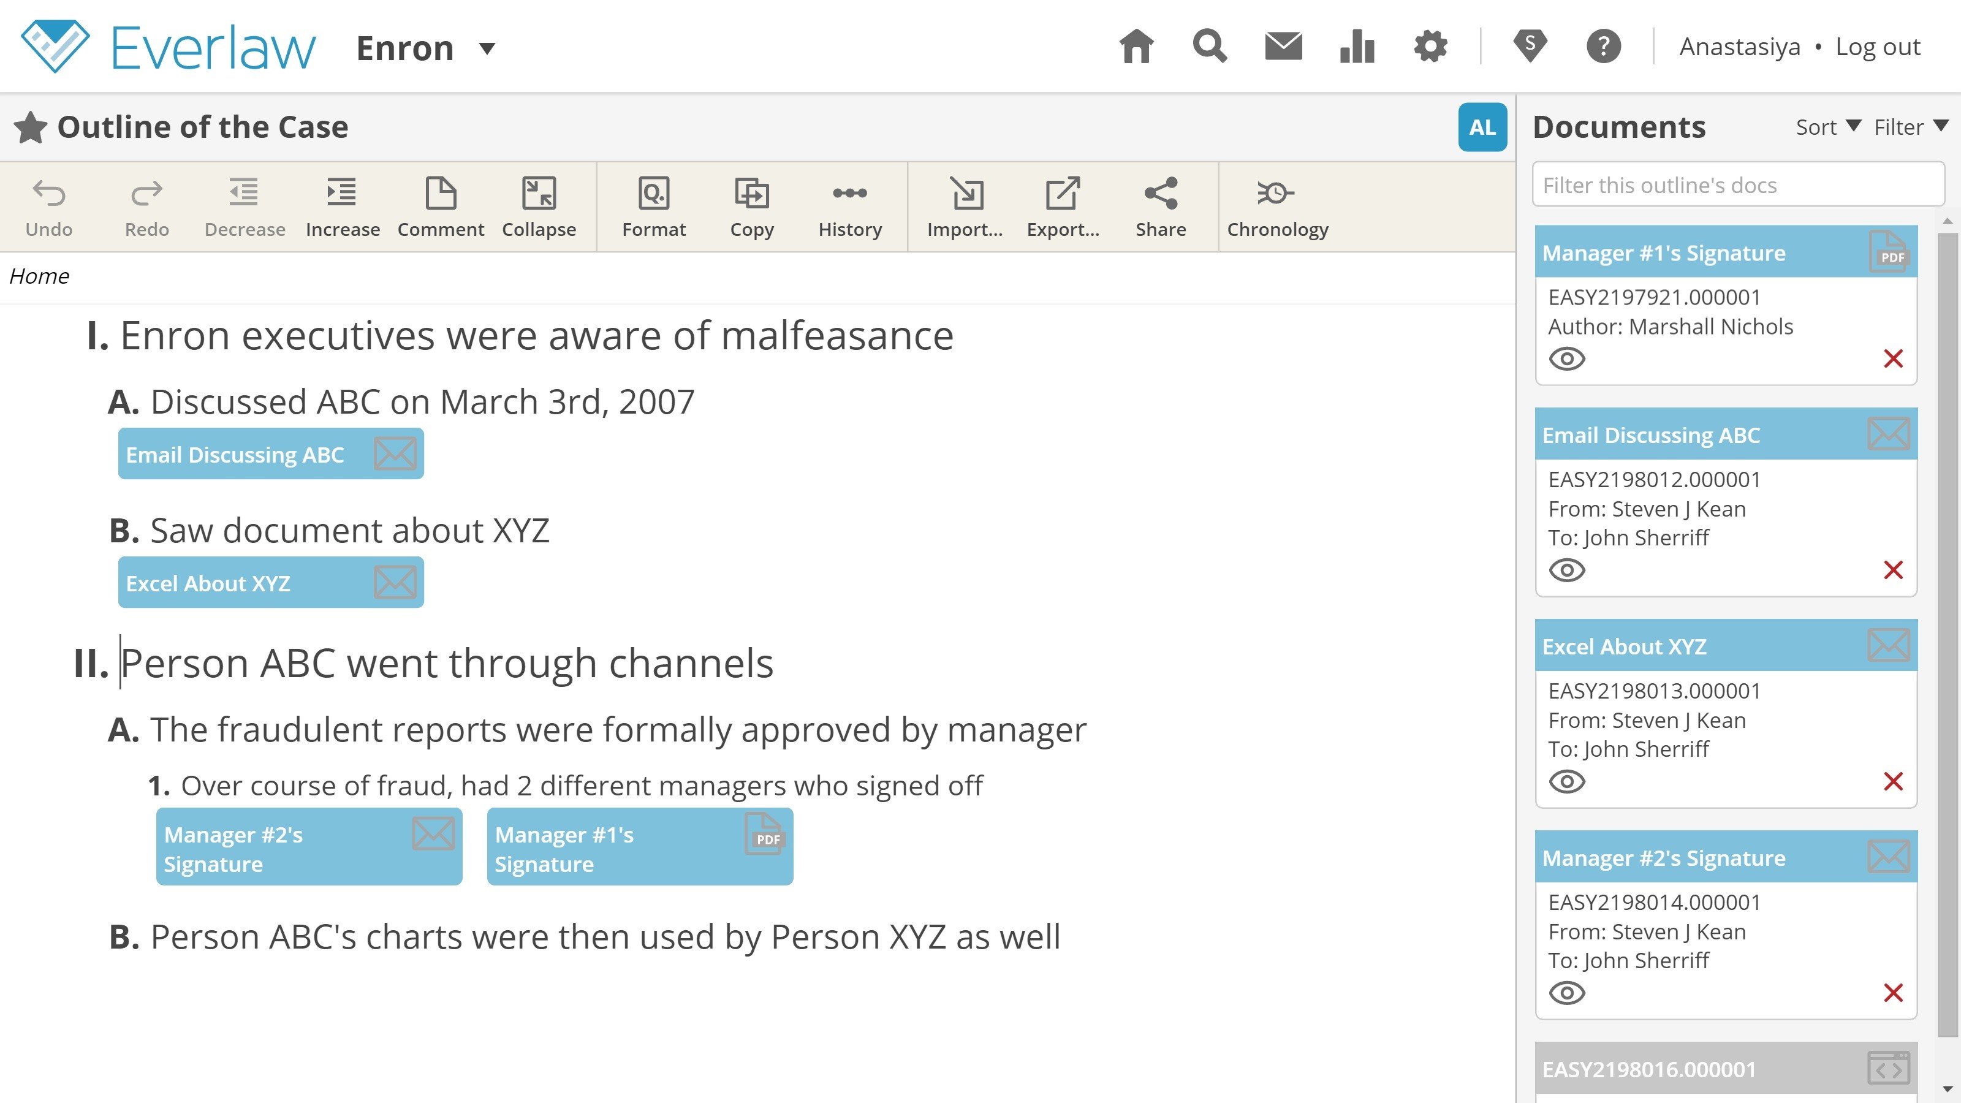Open the Import... option

pos(965,207)
